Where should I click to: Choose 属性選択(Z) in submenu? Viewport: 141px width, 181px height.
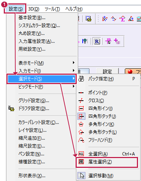pyautogui.click(x=107, y=162)
